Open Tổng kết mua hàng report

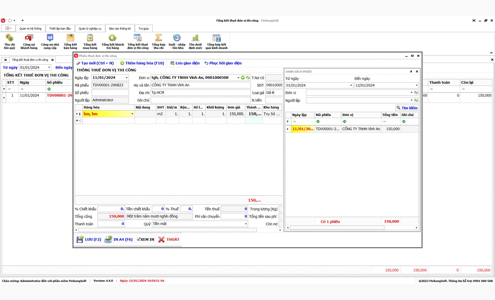tap(90, 41)
